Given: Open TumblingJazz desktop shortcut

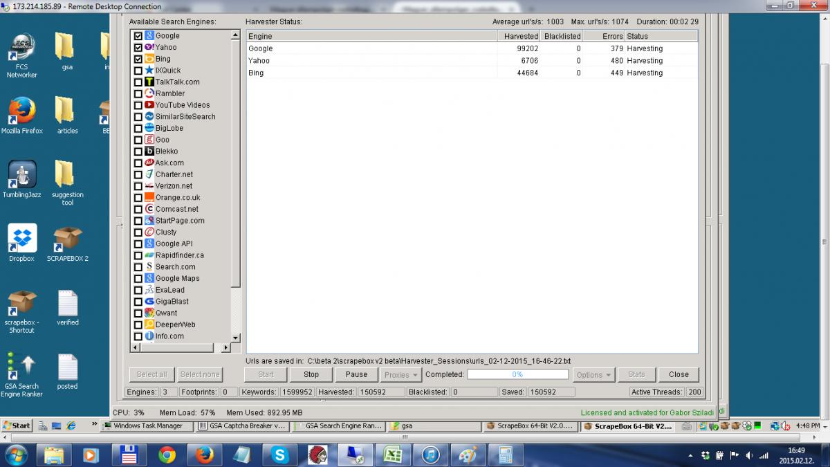Looking at the screenshot, I should click(21, 179).
